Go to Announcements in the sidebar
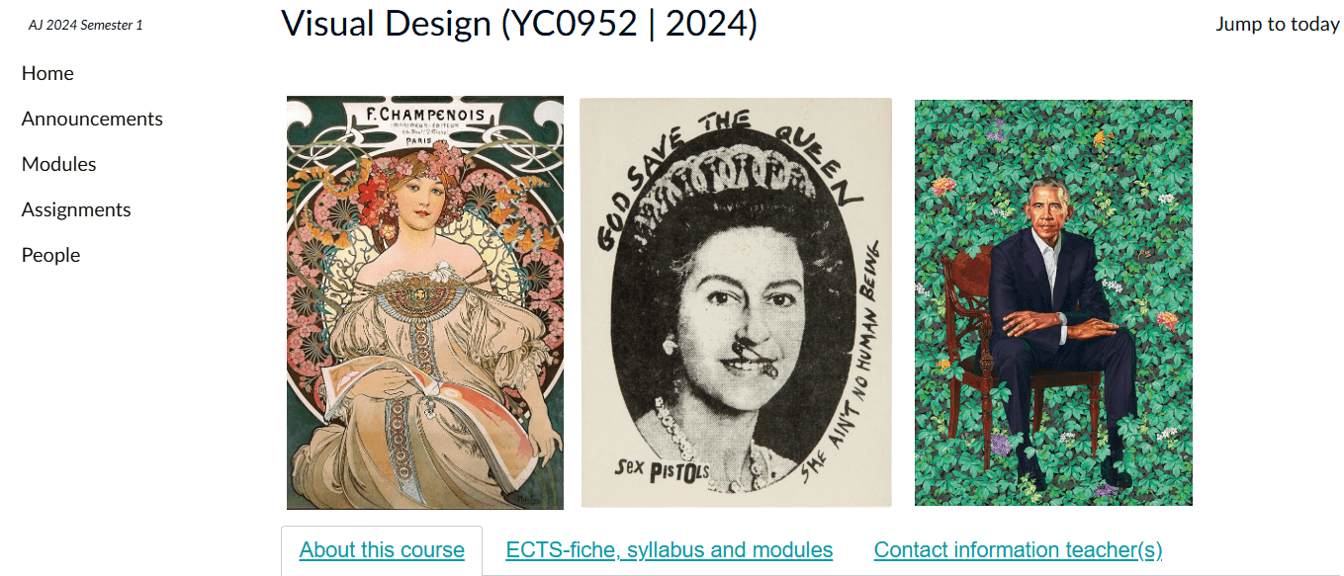The image size is (1344, 576). [x=92, y=119]
